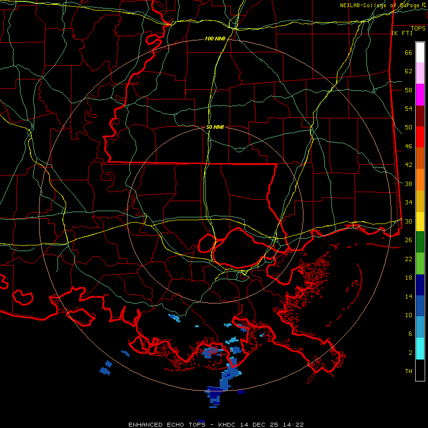Click the yellow 30 kft legend swatch
Image resolution: width=428 pixels, height=428 pixels.
pos(420,222)
